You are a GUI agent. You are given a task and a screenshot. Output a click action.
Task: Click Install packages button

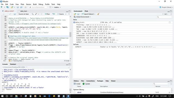77,84
